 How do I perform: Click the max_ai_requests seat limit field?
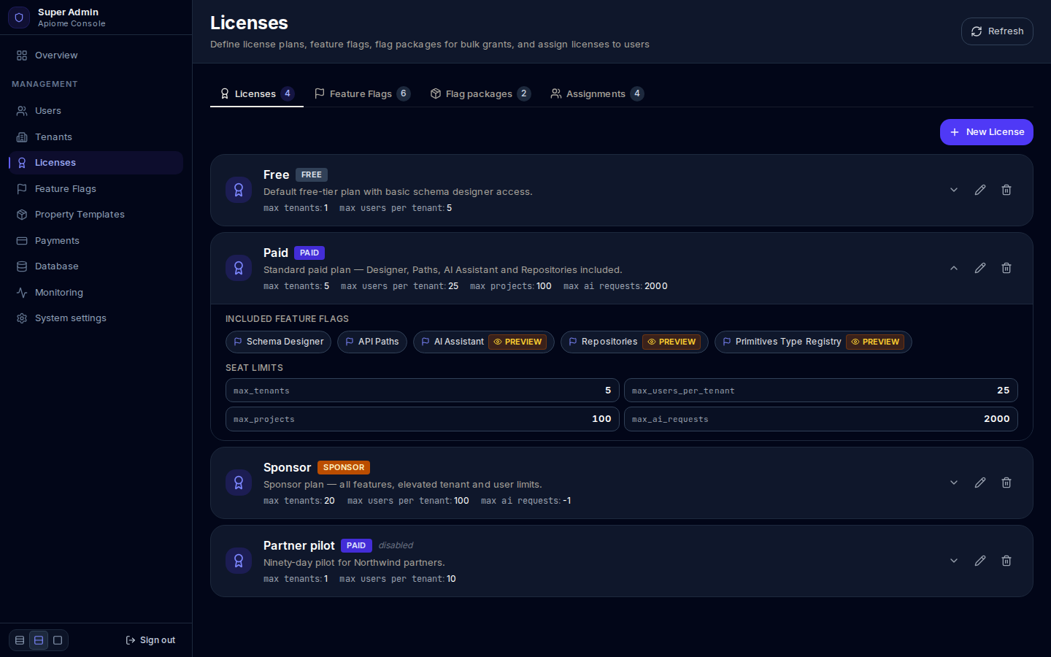click(x=821, y=419)
